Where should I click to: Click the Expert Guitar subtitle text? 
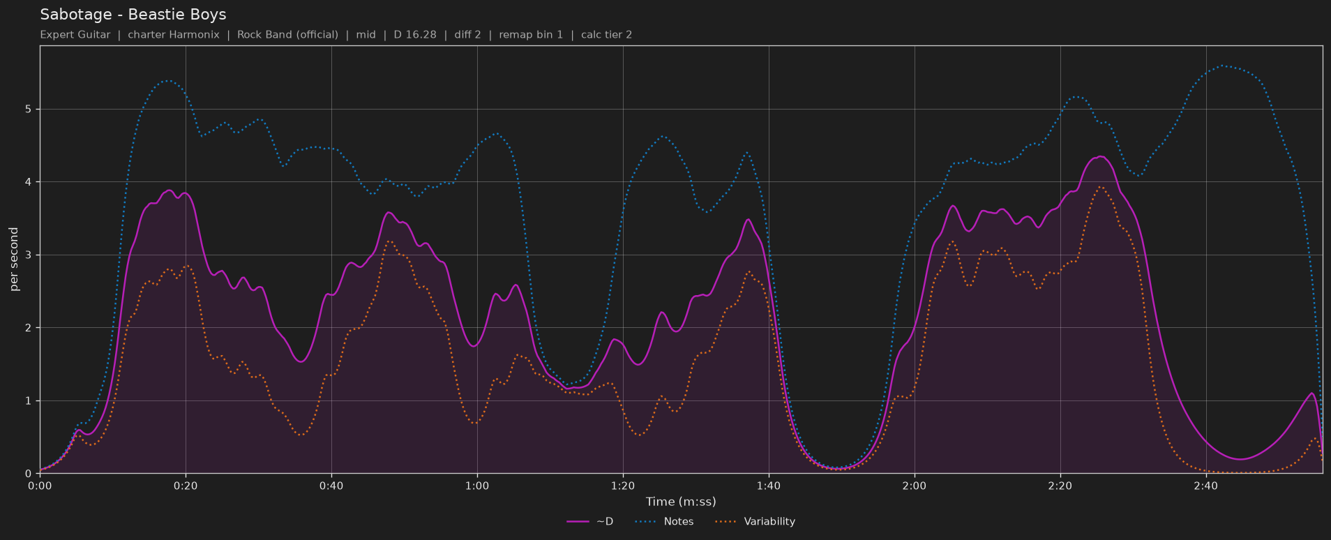pyautogui.click(x=75, y=35)
